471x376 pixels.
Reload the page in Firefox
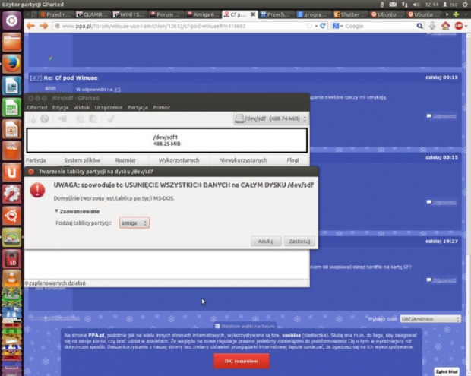[x=323, y=26]
